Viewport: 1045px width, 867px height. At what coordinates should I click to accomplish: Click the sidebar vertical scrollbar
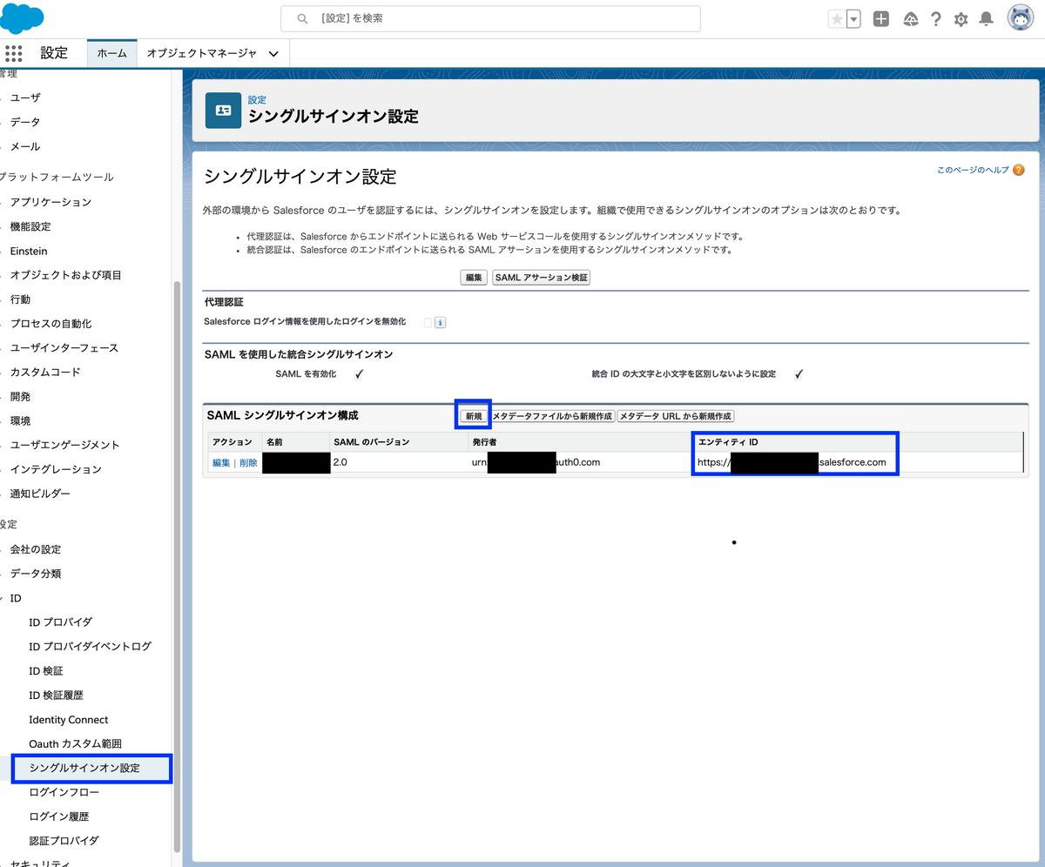[x=178, y=566]
